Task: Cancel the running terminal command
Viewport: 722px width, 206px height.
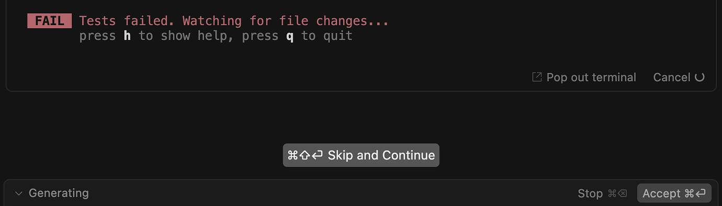Action: coord(672,77)
